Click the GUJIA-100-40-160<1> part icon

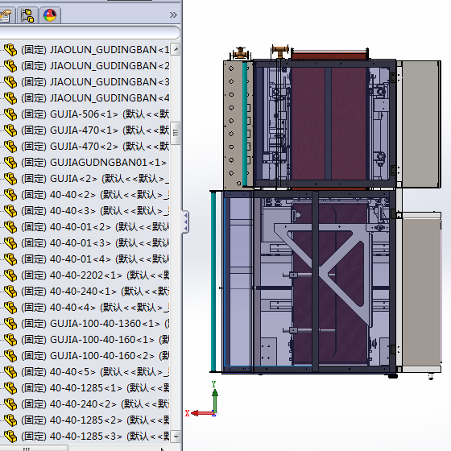pos(10,340)
